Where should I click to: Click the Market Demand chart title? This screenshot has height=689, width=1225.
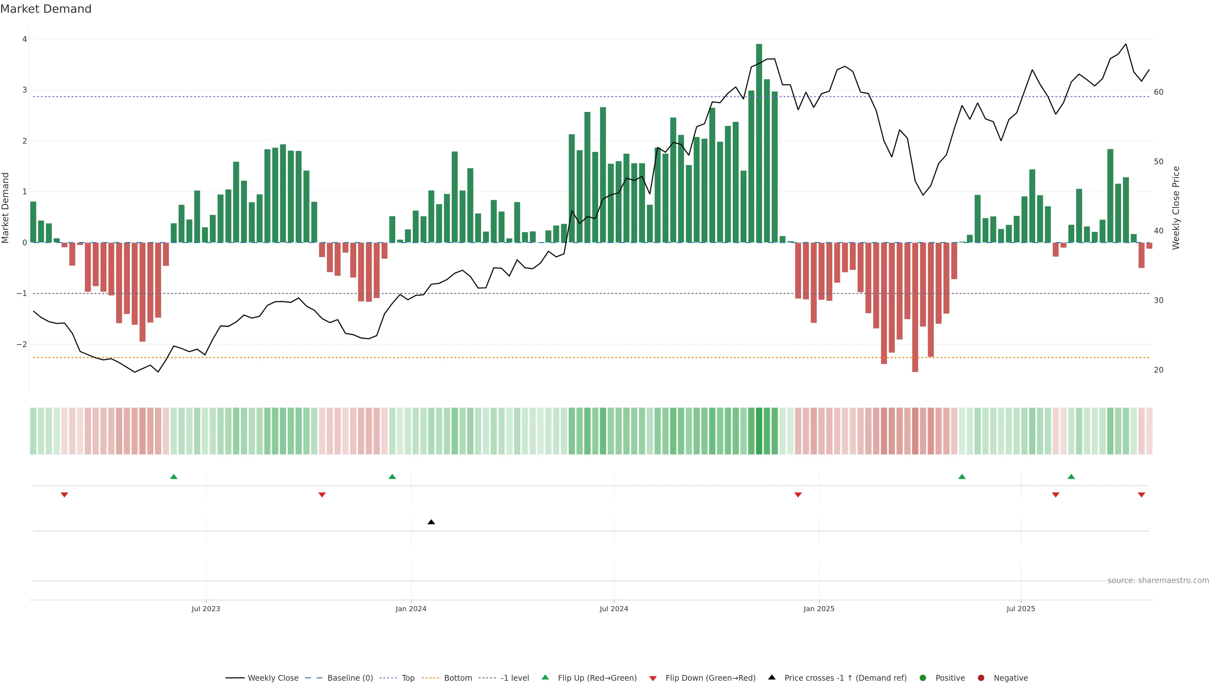coord(46,9)
